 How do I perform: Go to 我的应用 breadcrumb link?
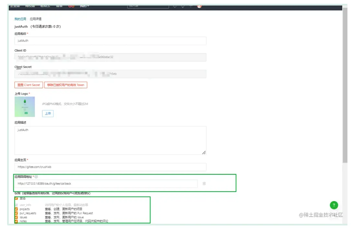[x=20, y=19]
